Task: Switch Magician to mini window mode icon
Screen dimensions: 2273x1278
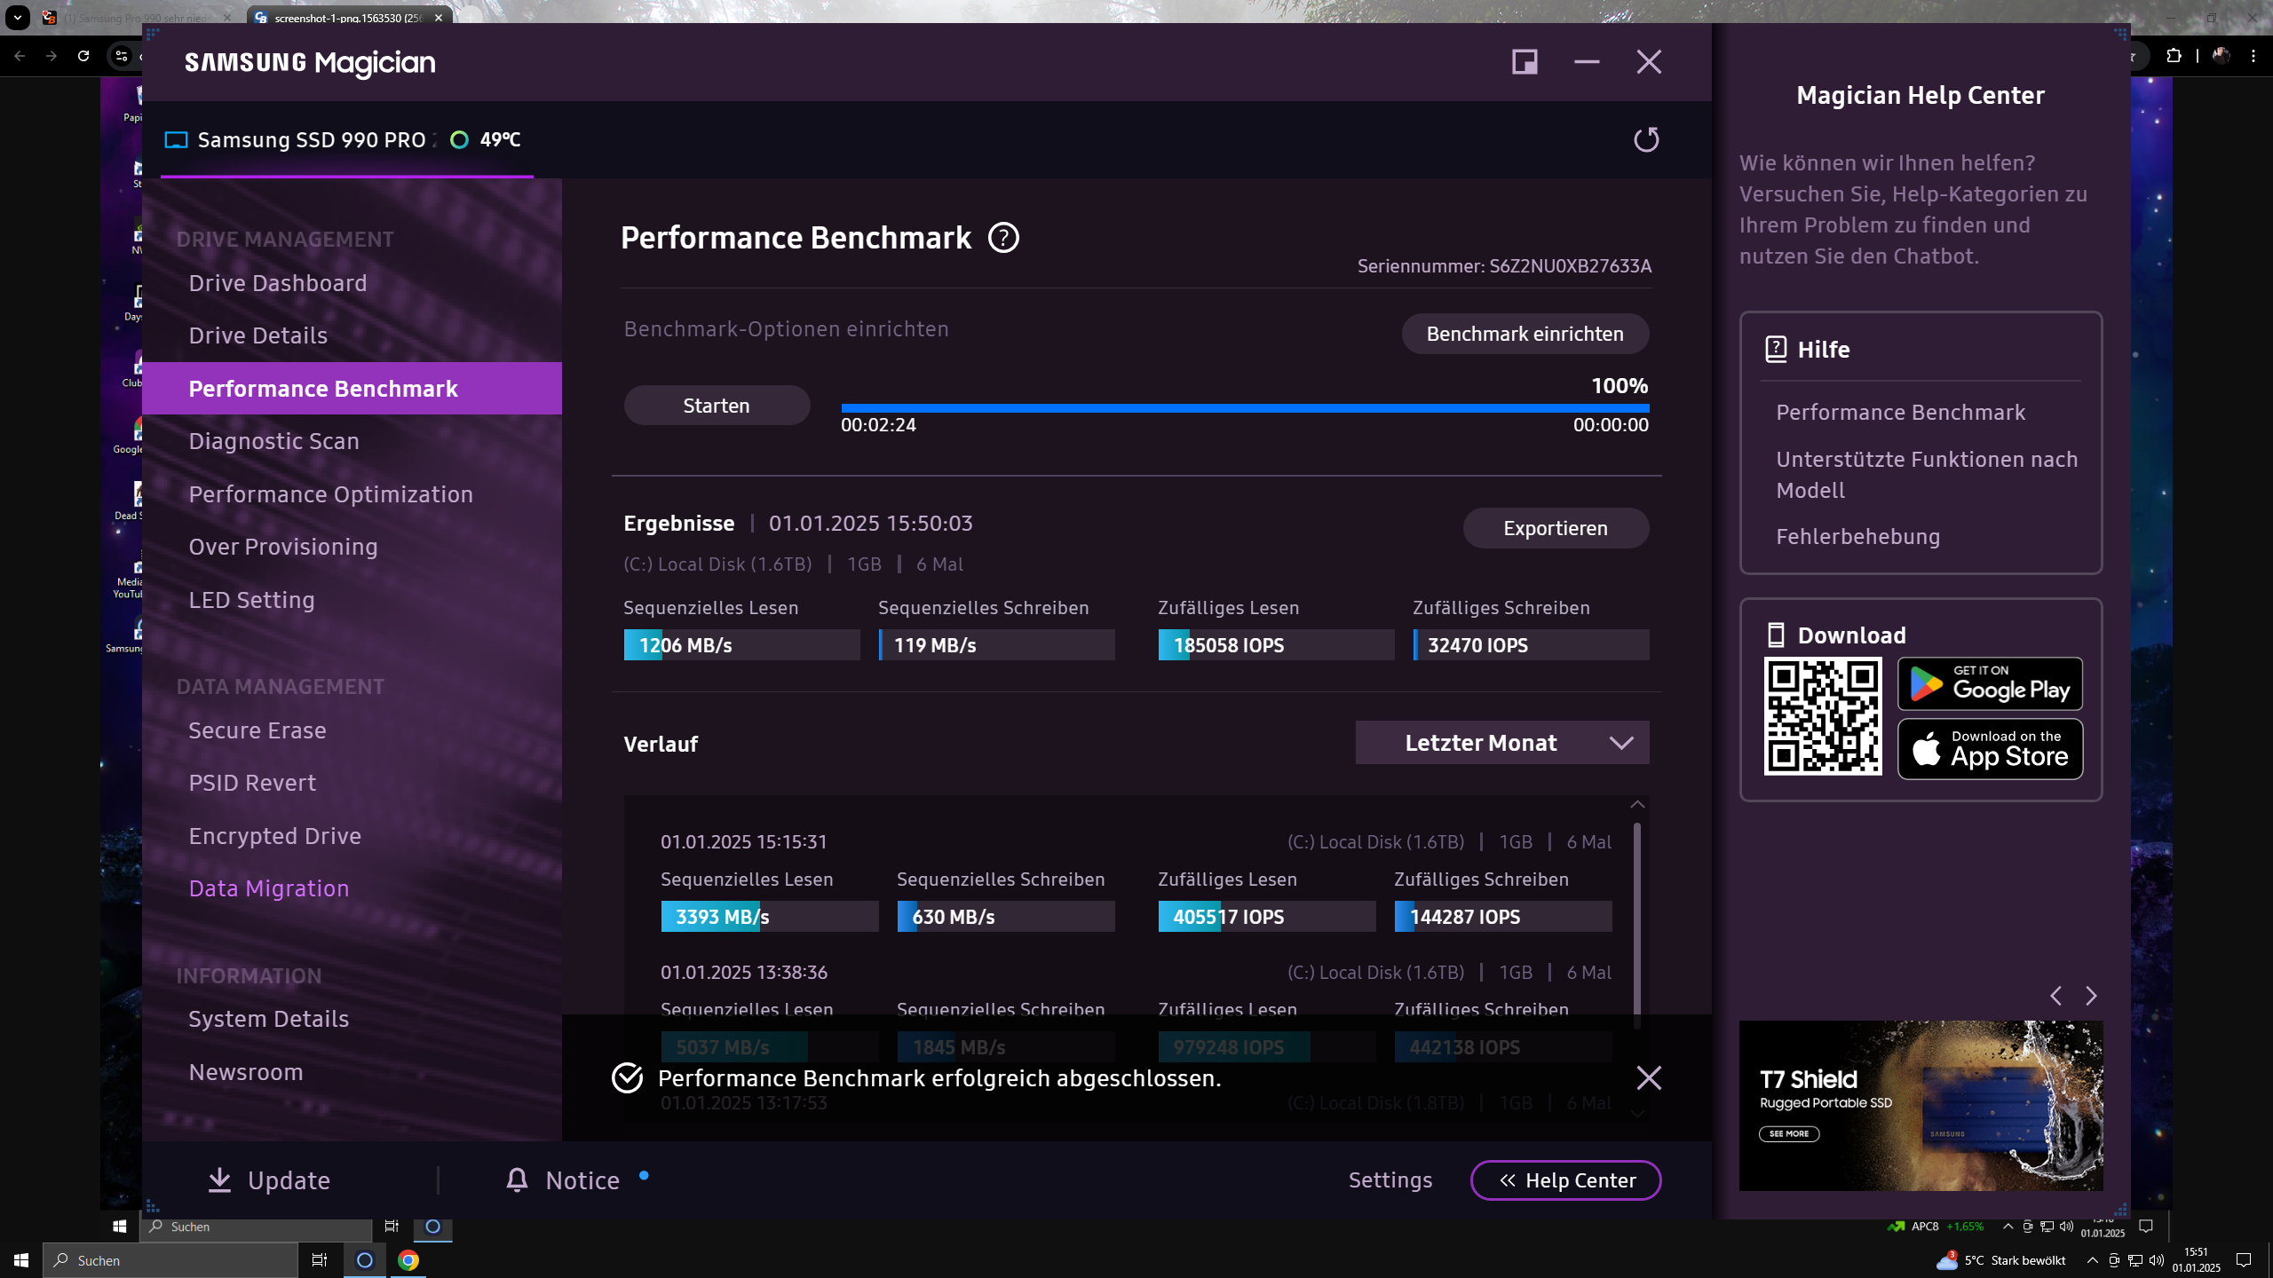Action: tap(1525, 62)
